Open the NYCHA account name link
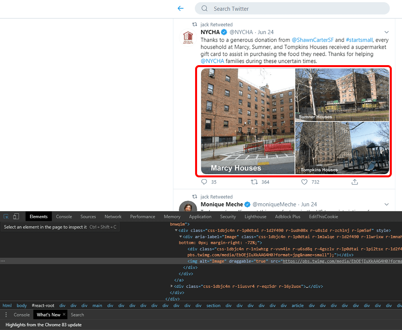The height and width of the screenshot is (330, 402). (x=210, y=32)
